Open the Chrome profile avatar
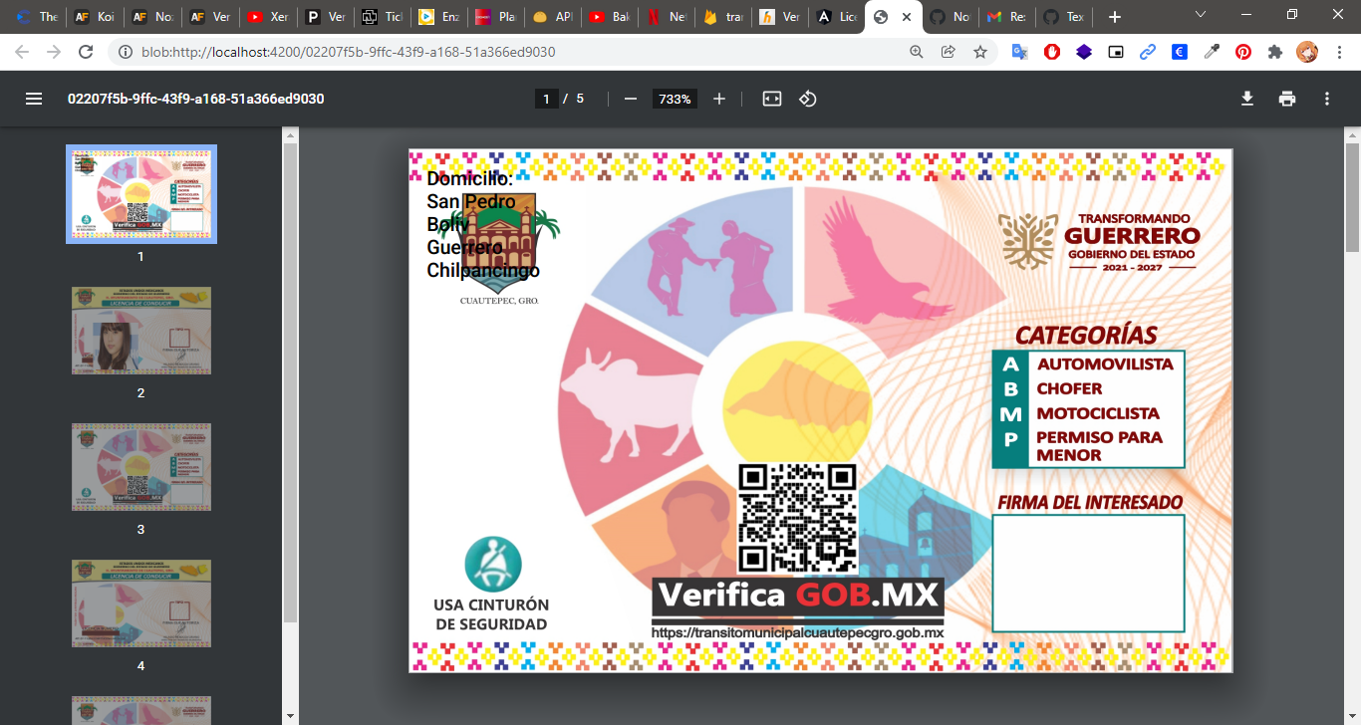 tap(1306, 52)
